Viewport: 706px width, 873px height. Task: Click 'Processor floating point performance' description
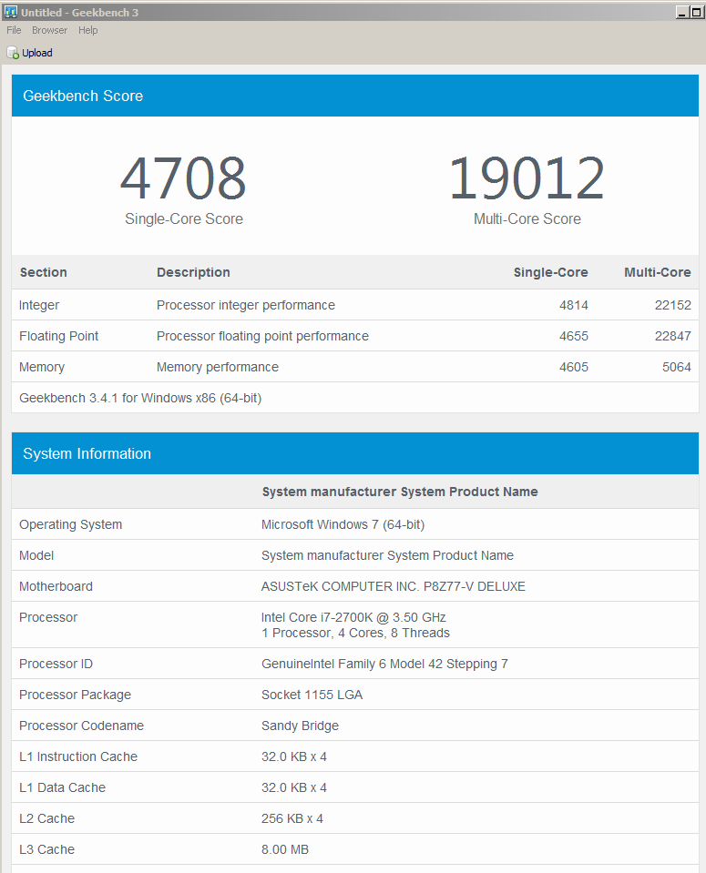262,336
